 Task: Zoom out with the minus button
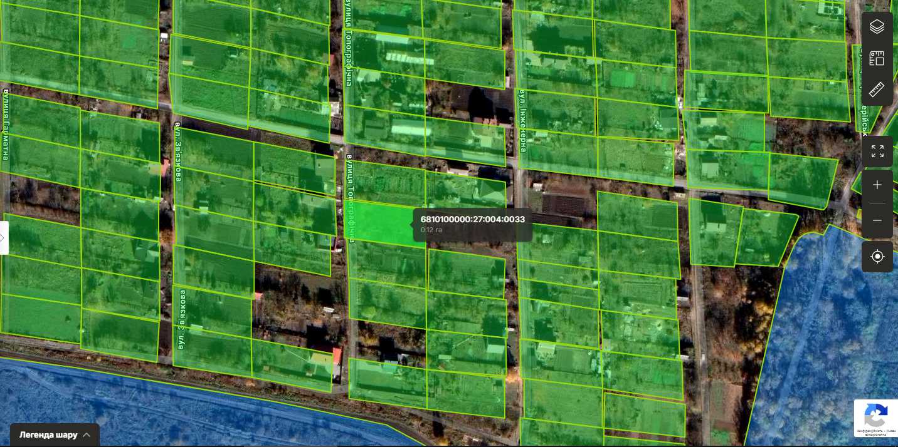tap(877, 220)
